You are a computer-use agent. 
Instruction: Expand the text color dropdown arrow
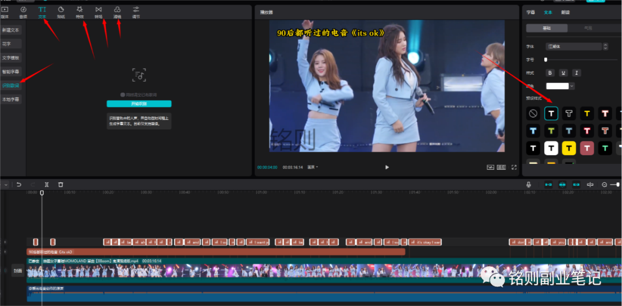(571, 86)
